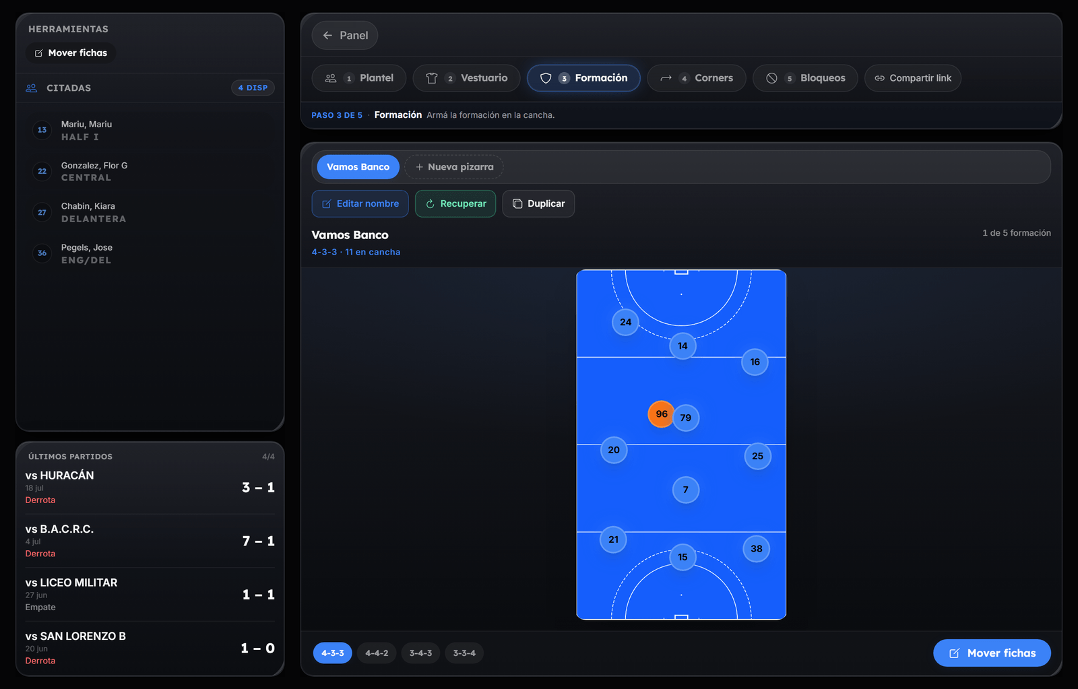1078x689 pixels.
Task: Click the refresh icon in Recuperar
Action: coord(431,204)
